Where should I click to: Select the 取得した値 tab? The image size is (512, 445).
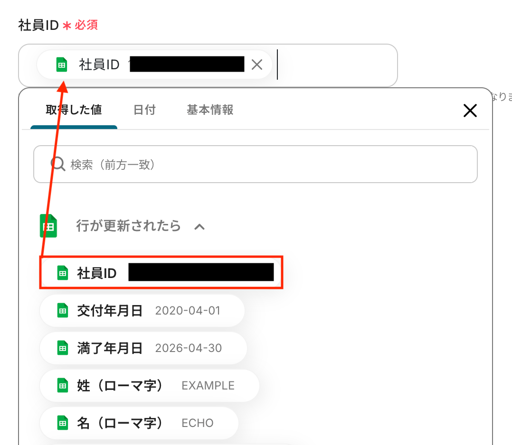[74, 110]
